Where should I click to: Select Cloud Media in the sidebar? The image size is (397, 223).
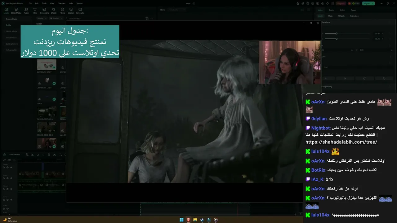click(x=11, y=37)
